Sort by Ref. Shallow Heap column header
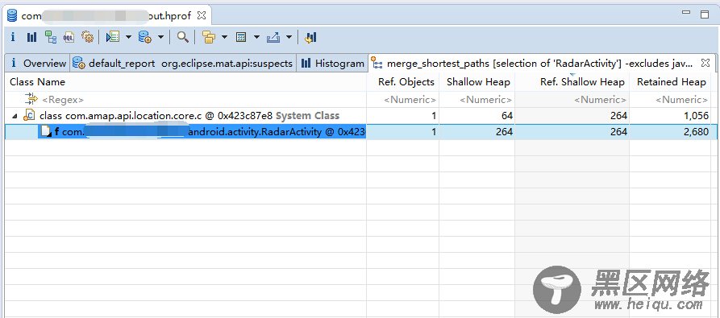Image resolution: width=720 pixels, height=318 pixels. (572, 82)
